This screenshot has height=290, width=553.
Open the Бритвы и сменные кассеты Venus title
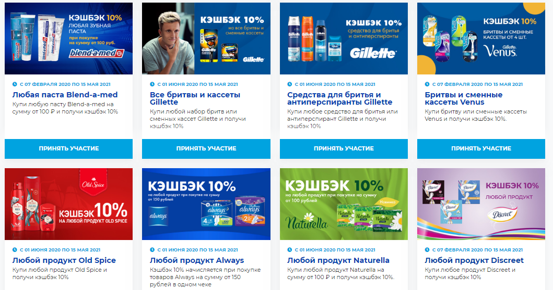pyautogui.click(x=463, y=98)
